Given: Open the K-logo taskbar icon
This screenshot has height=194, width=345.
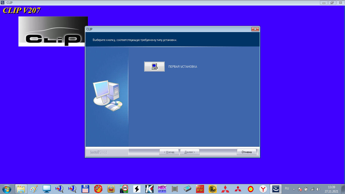Looking at the screenshot, I should [150, 189].
